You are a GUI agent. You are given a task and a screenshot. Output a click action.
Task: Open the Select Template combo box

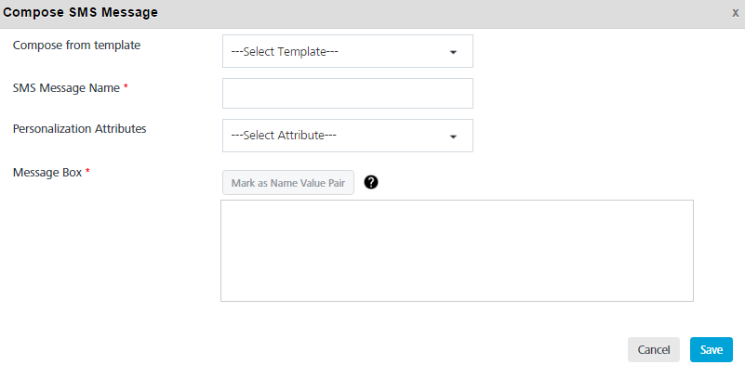347,51
